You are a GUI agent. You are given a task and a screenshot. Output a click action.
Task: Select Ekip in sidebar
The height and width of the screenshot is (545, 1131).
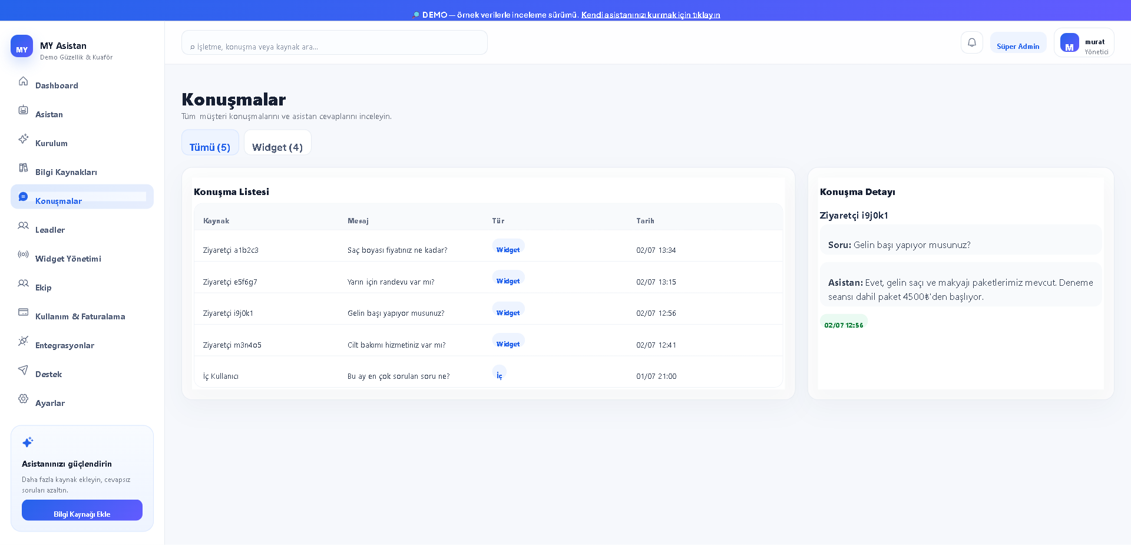(82, 283)
